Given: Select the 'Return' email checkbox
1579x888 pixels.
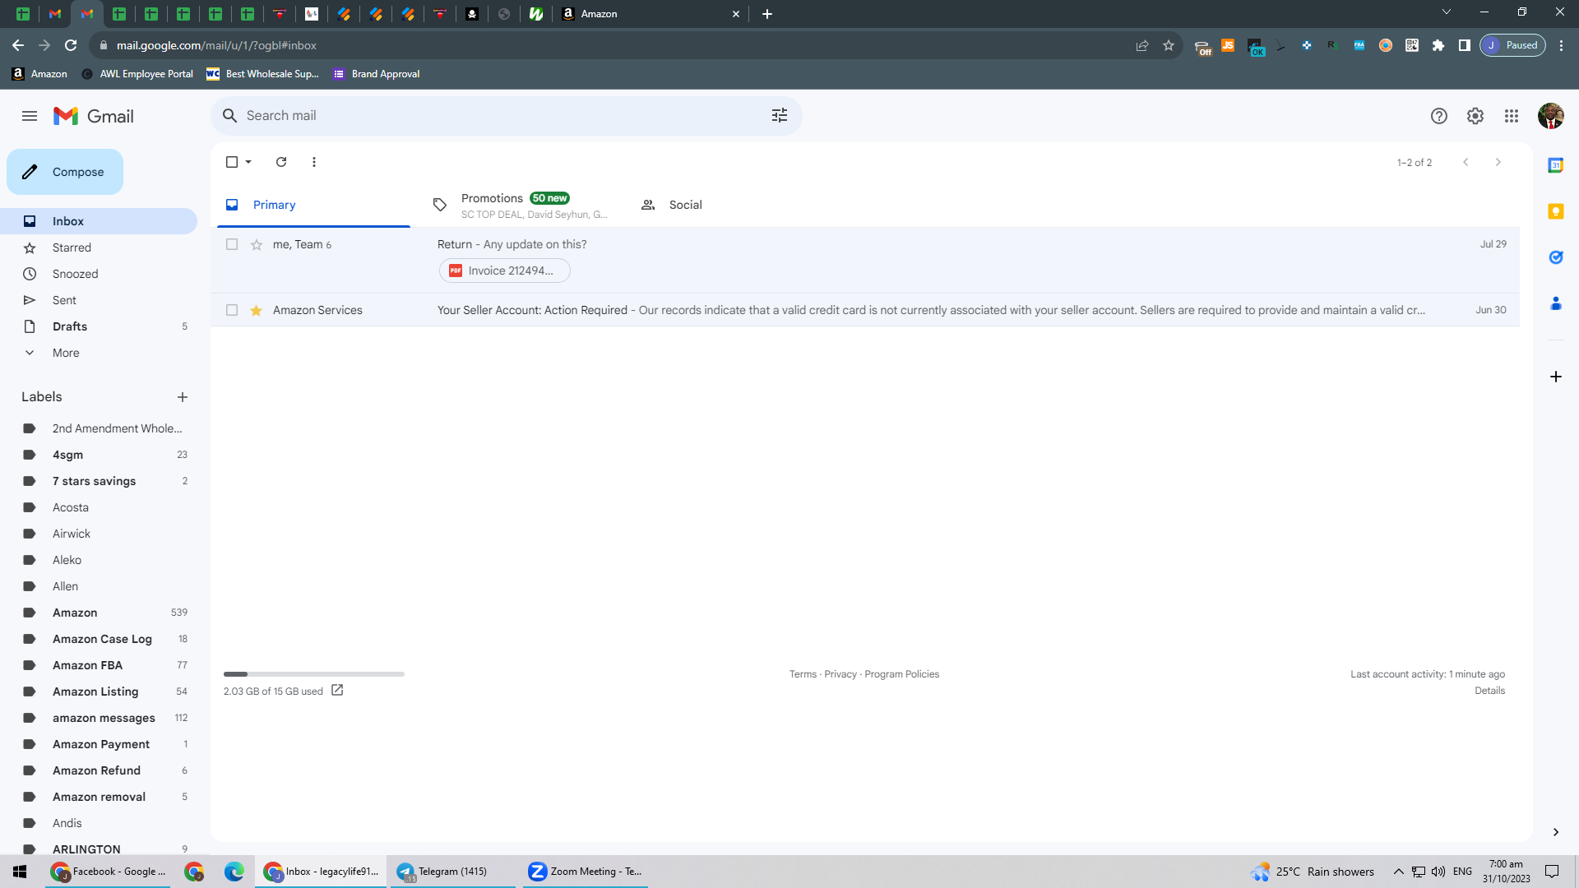Looking at the screenshot, I should [232, 244].
